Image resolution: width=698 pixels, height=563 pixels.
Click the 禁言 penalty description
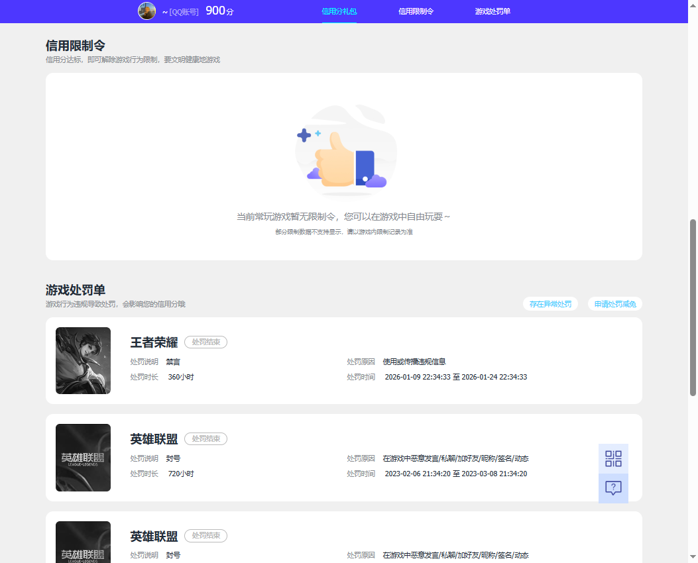click(x=173, y=362)
